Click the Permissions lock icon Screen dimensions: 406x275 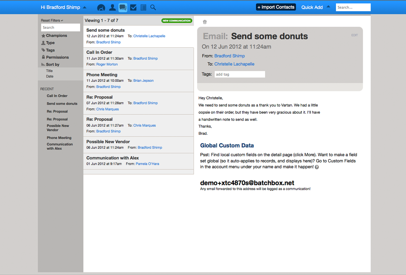(43, 57)
